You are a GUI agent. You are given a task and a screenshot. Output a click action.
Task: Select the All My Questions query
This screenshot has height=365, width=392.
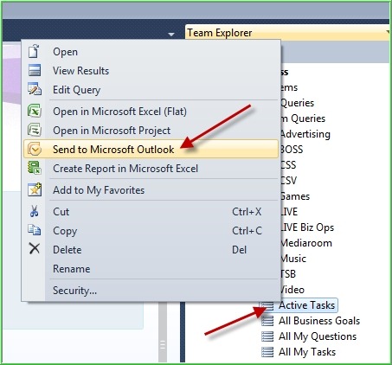(x=318, y=336)
